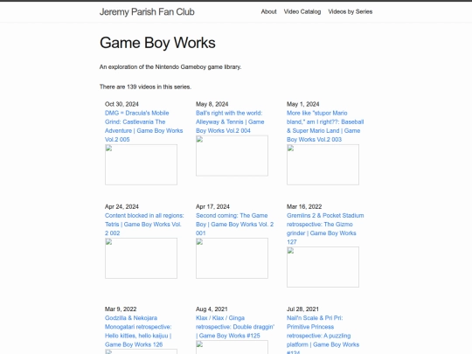Open Second coming: The Game Boy link
The image size is (472, 354).
point(234,225)
